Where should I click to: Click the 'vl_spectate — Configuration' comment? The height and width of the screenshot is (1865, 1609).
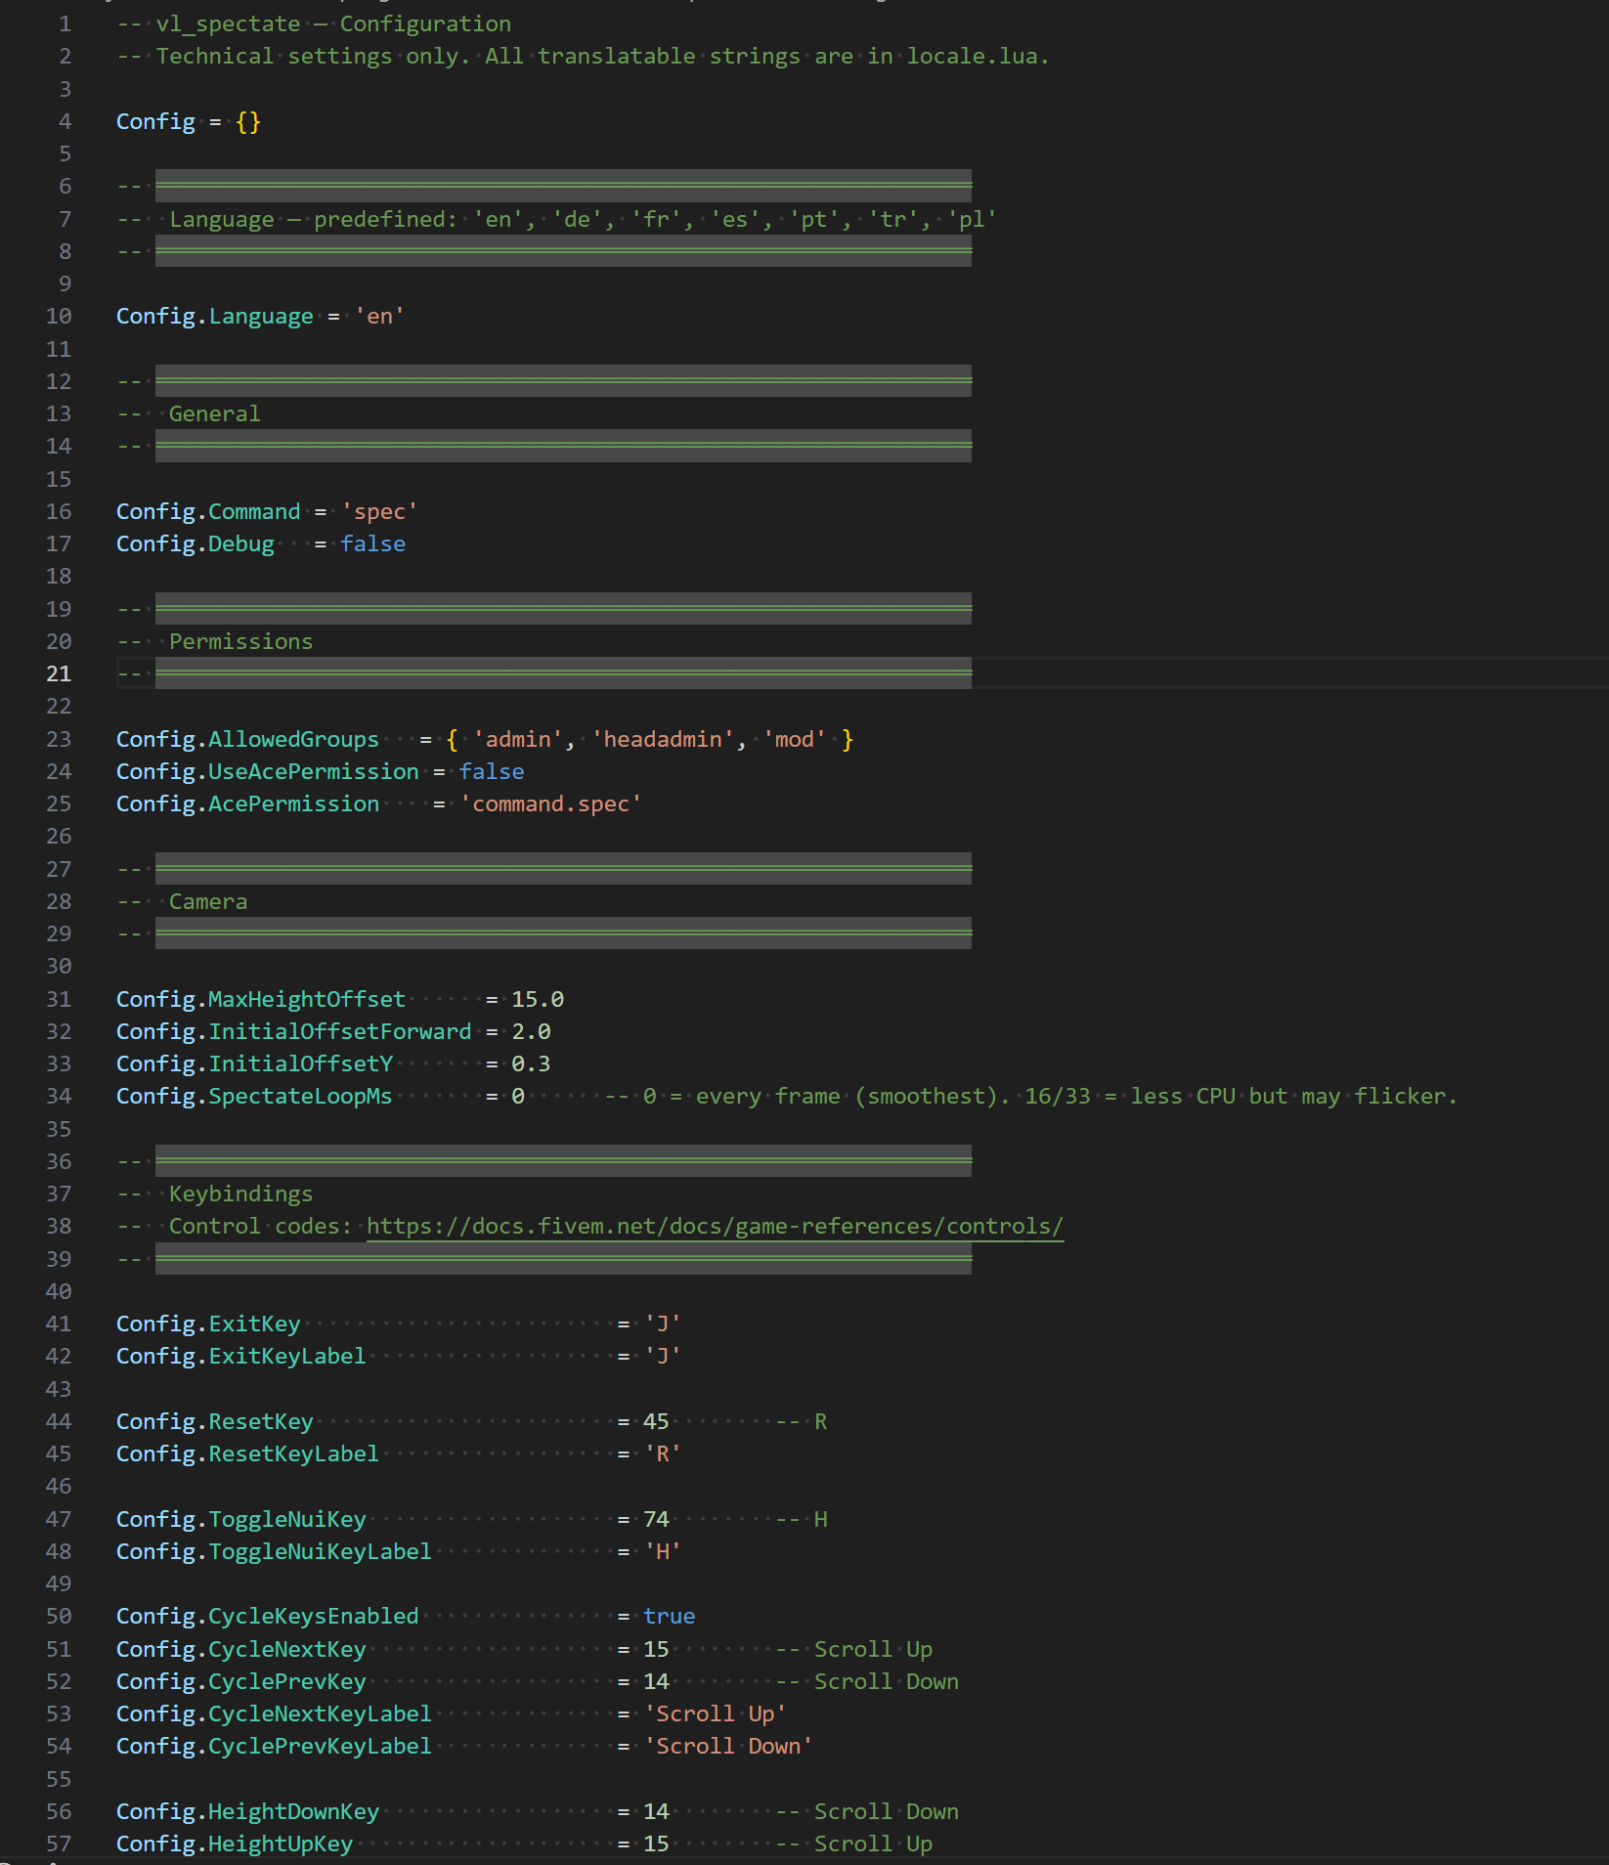coord(314,23)
